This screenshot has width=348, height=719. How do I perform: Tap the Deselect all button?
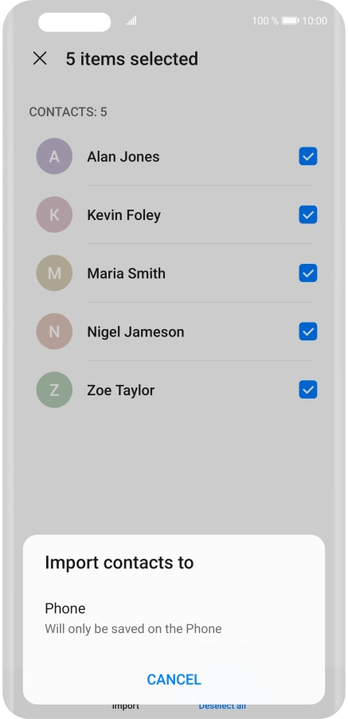(222, 706)
